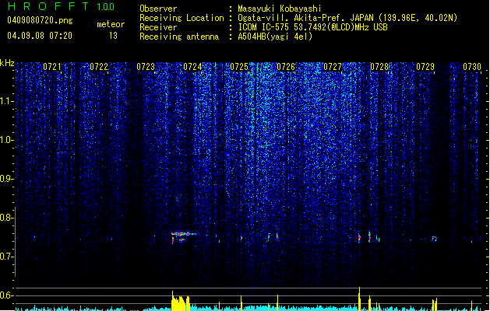The image size is (490, 311).
Task: Click the long red meteor echo before 0724
Action: tap(184, 234)
